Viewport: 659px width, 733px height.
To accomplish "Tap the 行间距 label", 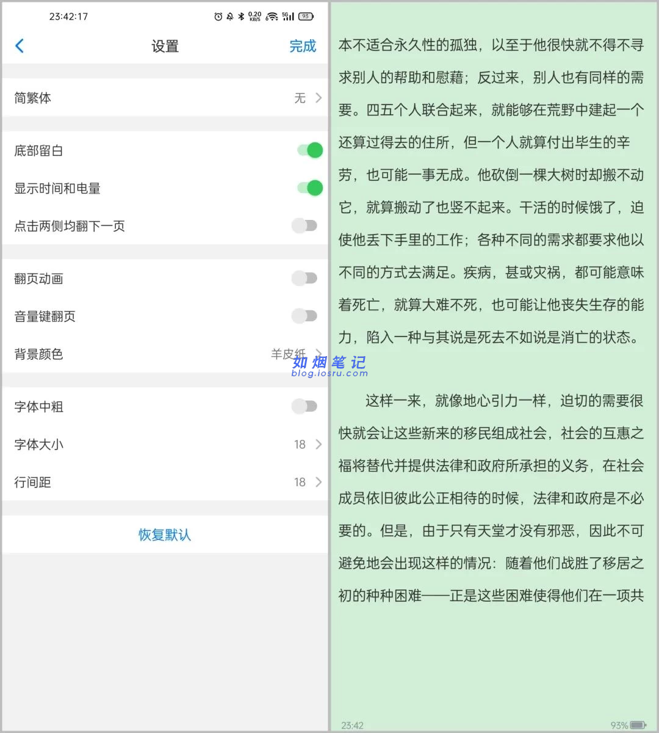I will coord(33,482).
